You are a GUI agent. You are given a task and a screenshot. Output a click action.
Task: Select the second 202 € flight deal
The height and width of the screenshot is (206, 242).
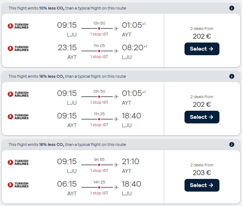[202, 117]
